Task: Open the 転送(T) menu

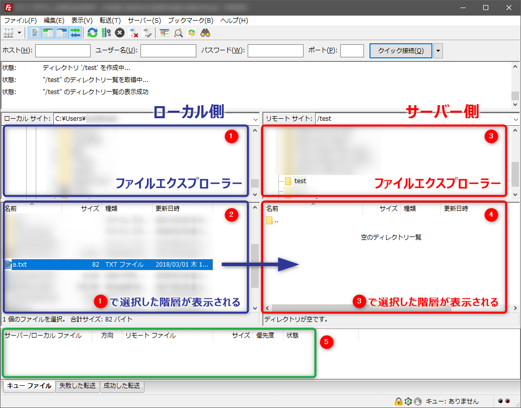Action: click(110, 21)
